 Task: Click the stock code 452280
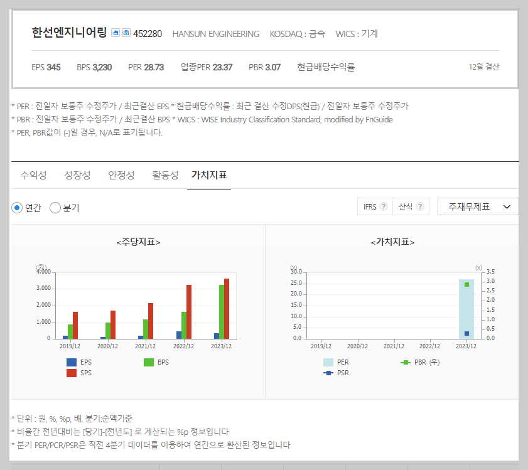pos(148,34)
